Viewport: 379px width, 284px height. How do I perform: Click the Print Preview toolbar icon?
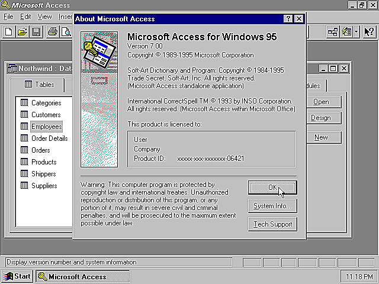click(66, 32)
